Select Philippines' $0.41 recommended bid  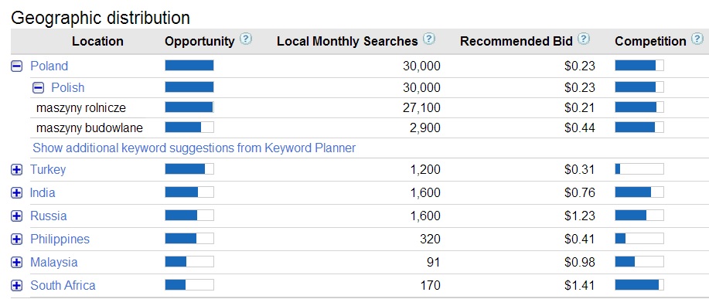click(580, 239)
